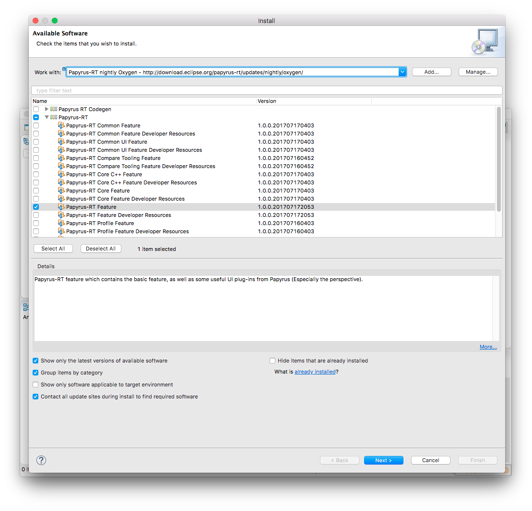Click the feature icon beside Papyrus-RT Profile Feature
This screenshot has width=532, height=511.
tap(61, 223)
